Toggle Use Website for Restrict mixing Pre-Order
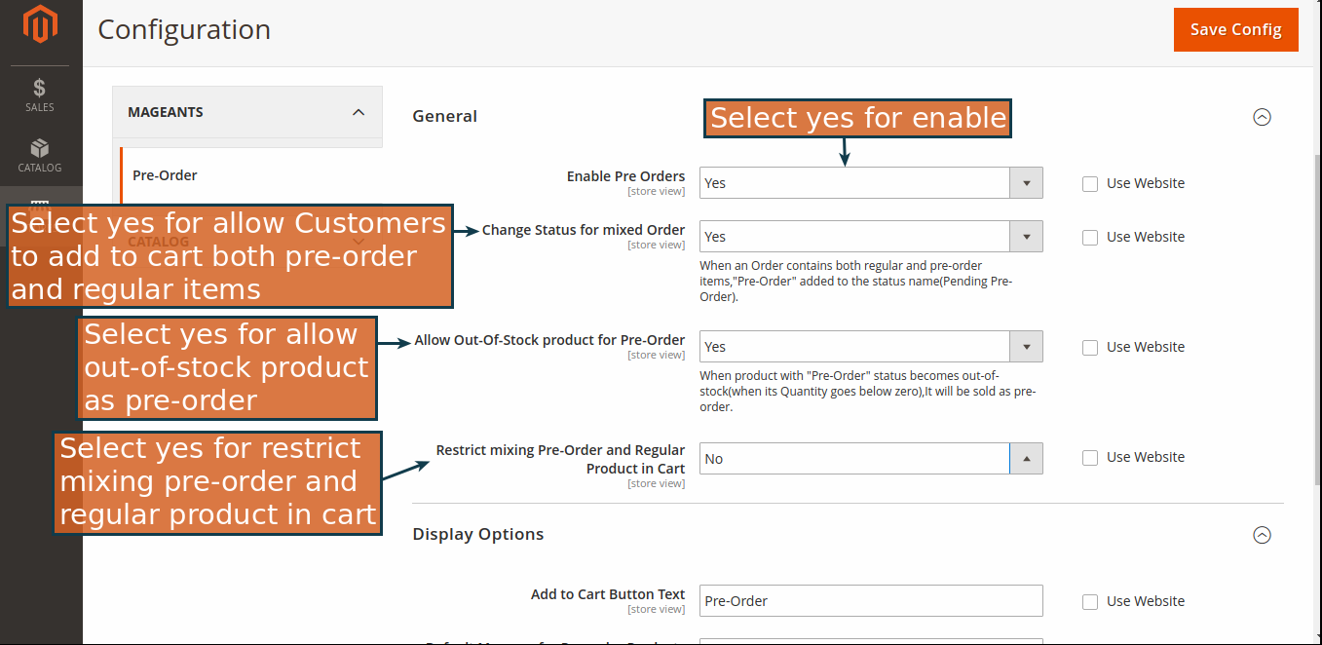 click(1090, 458)
